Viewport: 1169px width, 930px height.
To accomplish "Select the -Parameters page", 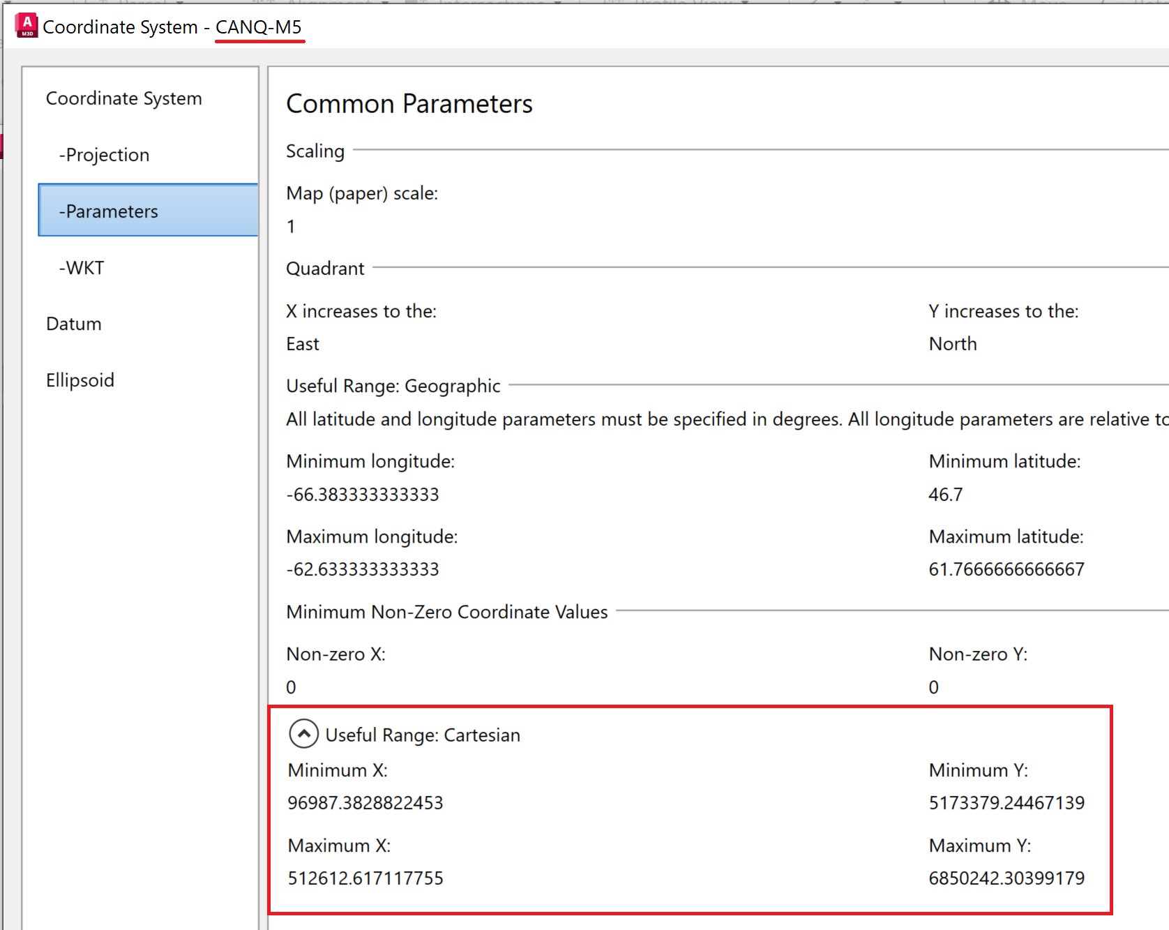I will tap(108, 211).
